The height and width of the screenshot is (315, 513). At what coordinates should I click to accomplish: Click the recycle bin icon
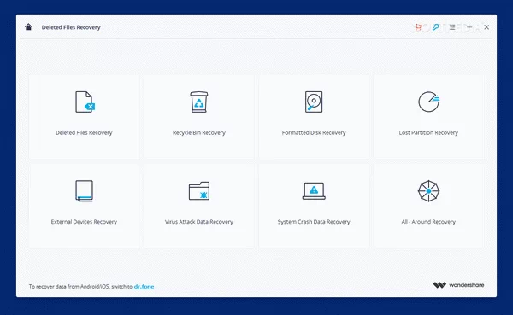coord(199,102)
